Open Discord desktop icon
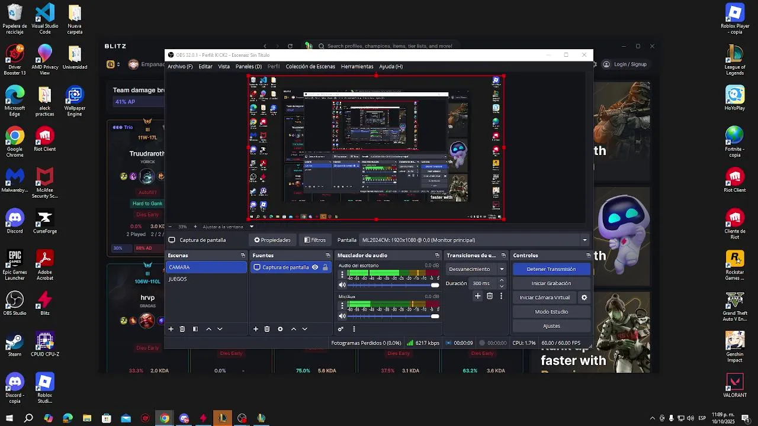The width and height of the screenshot is (758, 426). pos(15,221)
